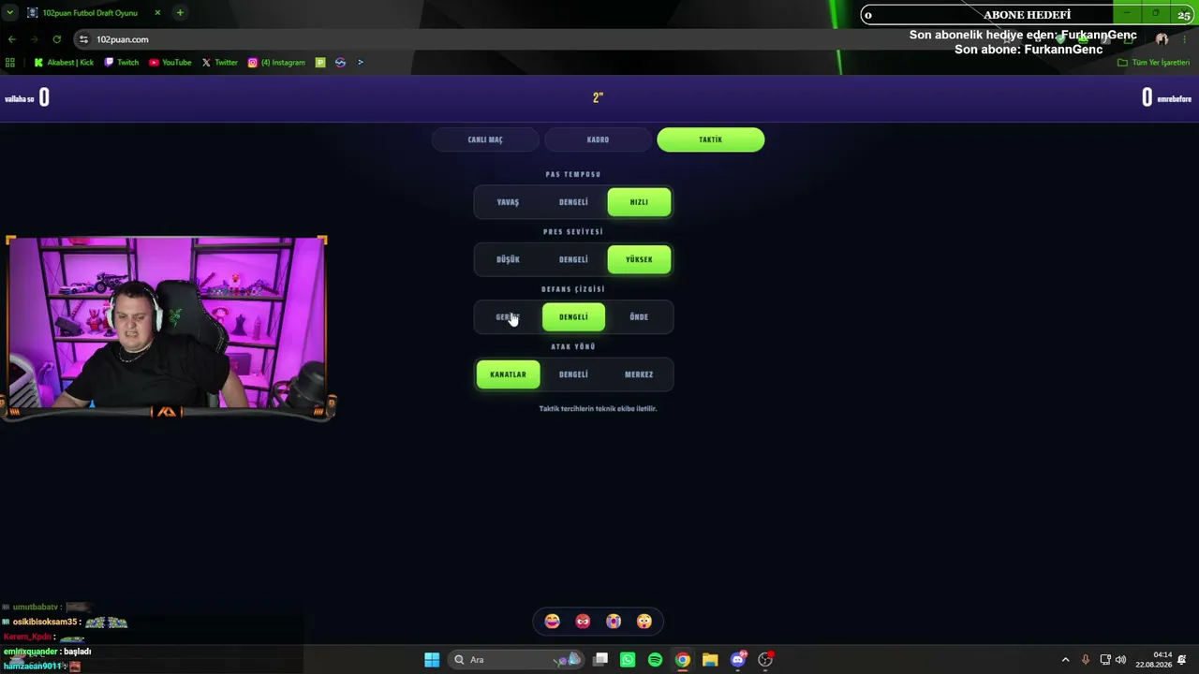Set attack direction to Merkez
This screenshot has height=674, width=1199.
pos(639,374)
